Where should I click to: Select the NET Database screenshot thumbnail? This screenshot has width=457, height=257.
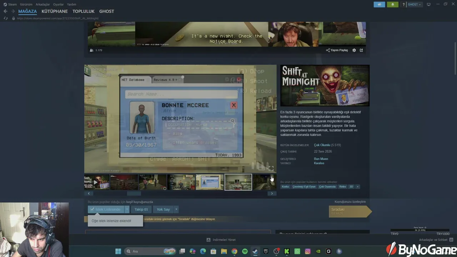tap(210, 182)
